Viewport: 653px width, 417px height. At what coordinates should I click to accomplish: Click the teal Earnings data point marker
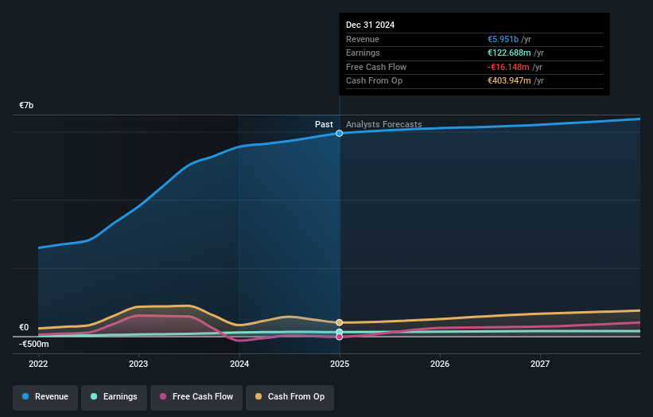(340, 332)
